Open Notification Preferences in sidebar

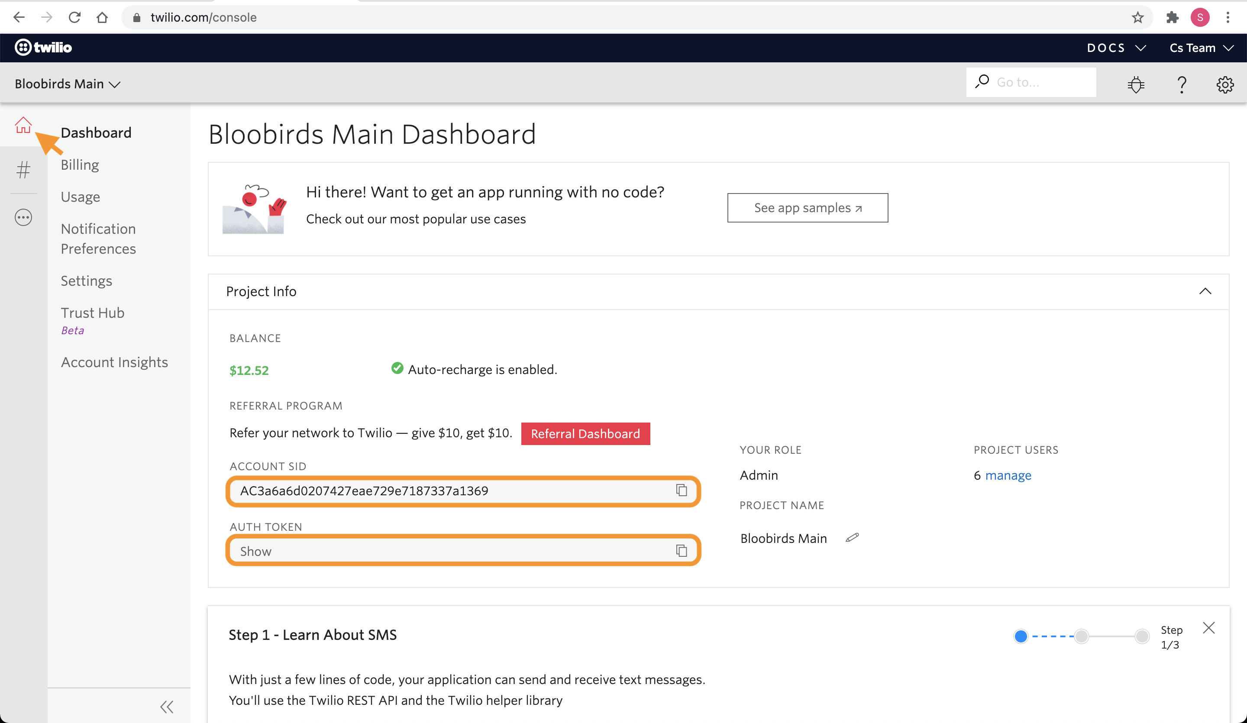click(98, 239)
